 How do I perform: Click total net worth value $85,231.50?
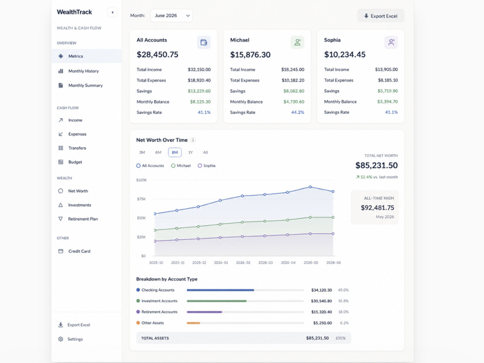(x=376, y=166)
